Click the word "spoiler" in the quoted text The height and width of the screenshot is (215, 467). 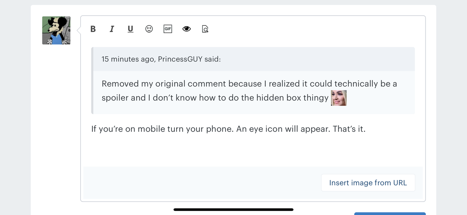point(116,98)
